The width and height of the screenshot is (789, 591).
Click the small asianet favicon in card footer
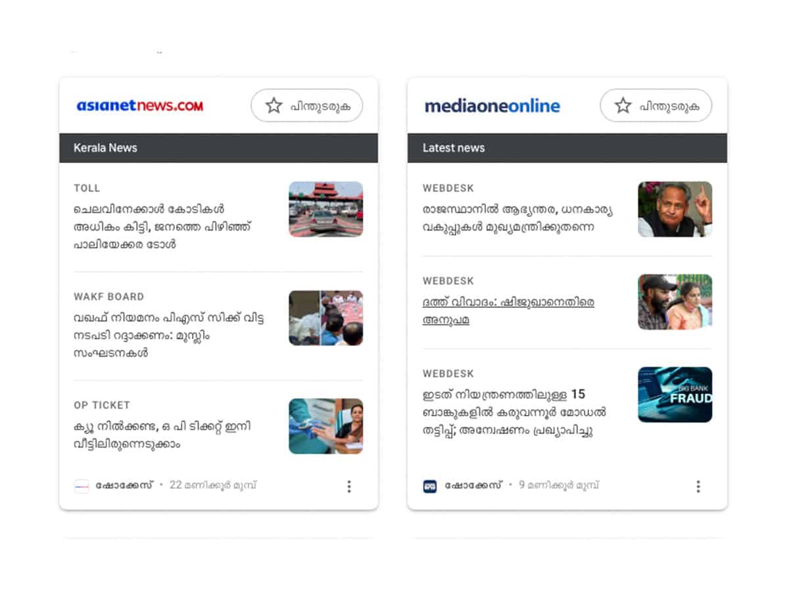point(82,486)
